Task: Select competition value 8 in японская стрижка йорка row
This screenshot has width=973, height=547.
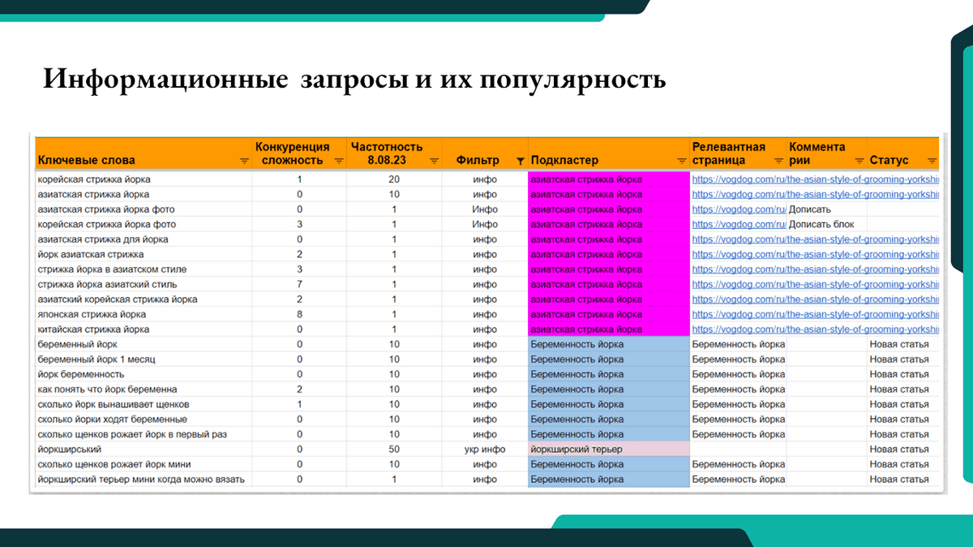Action: [x=299, y=314]
